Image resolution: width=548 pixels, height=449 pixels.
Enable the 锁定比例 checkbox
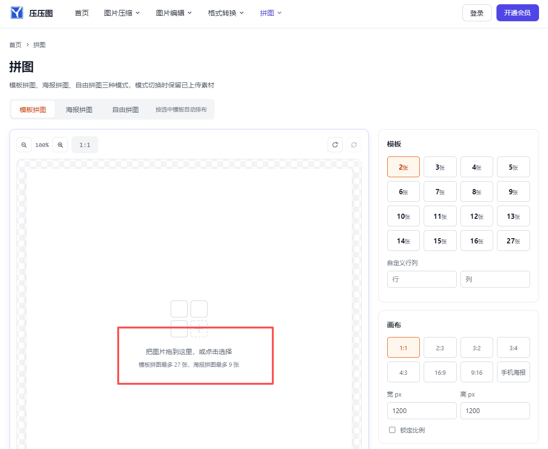[x=392, y=430]
